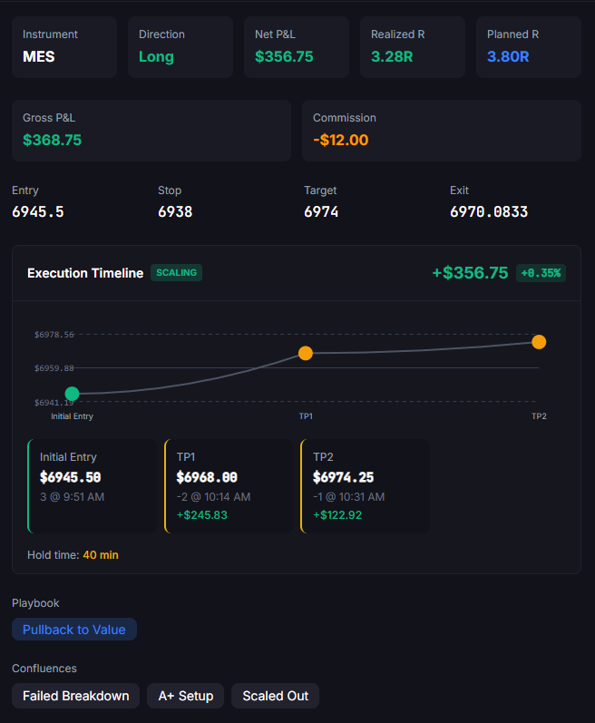595x723 pixels.
Task: Click the Realized R card
Action: (x=413, y=47)
